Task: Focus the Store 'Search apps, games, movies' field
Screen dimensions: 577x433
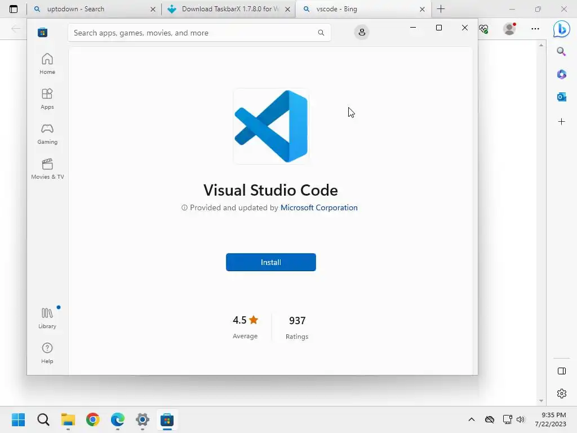Action: (x=199, y=33)
